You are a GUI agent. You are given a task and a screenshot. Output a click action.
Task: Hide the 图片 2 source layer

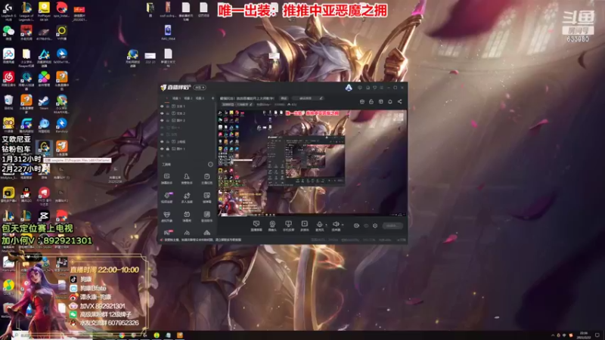click(x=162, y=120)
